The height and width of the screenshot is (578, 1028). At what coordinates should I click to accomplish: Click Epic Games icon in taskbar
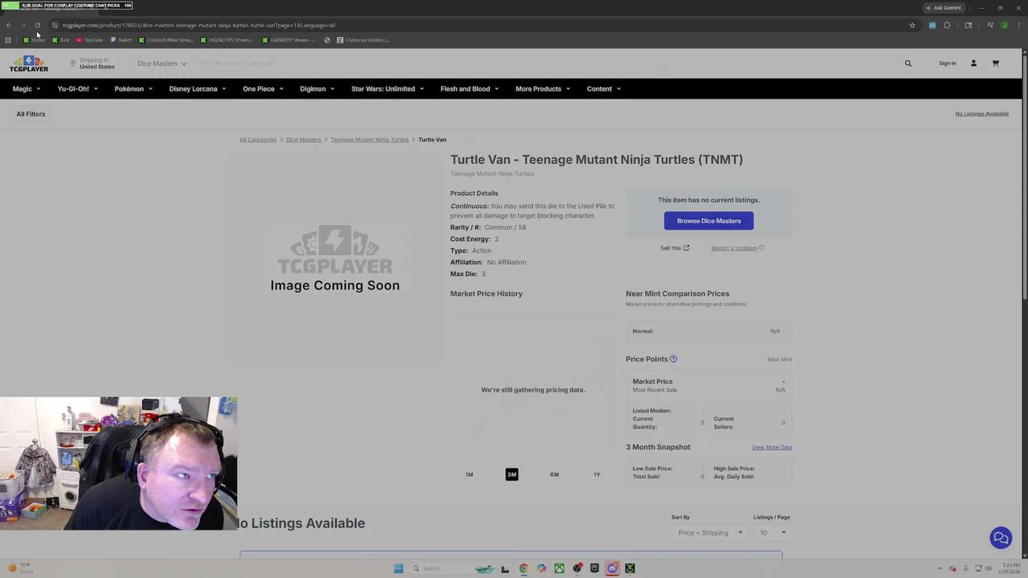point(594,568)
